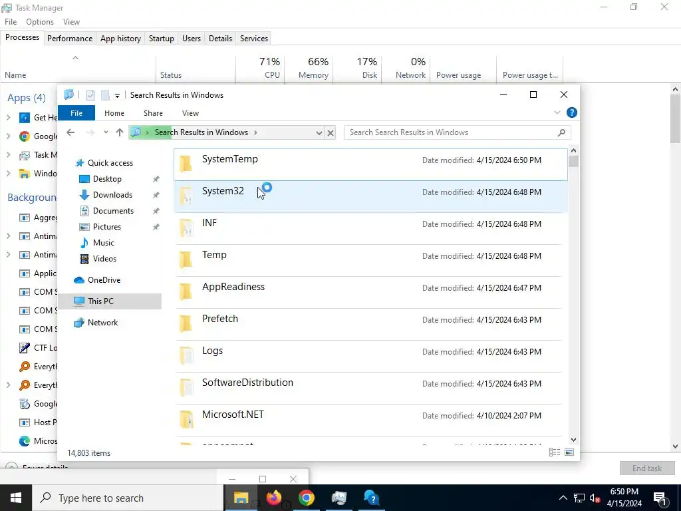Open Task Manager Options menu
This screenshot has height=511, width=681.
point(39,22)
